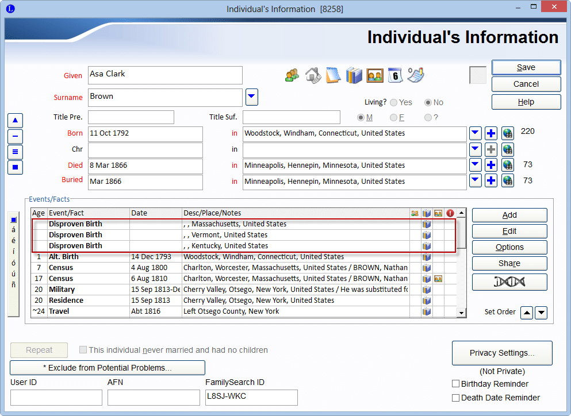Click the Edit event button
The width and height of the screenshot is (571, 416).
click(x=509, y=231)
